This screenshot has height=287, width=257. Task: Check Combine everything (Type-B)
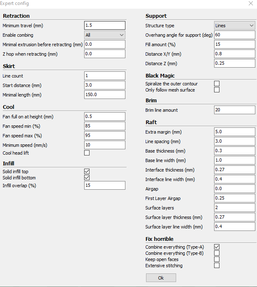[x=217, y=253]
